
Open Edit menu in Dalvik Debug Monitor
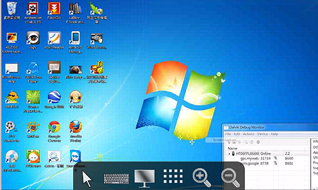click(x=237, y=134)
